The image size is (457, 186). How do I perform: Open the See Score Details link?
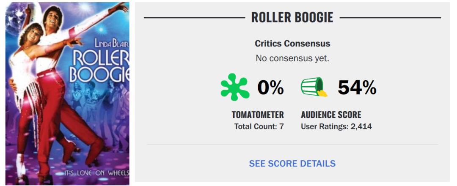click(x=292, y=164)
